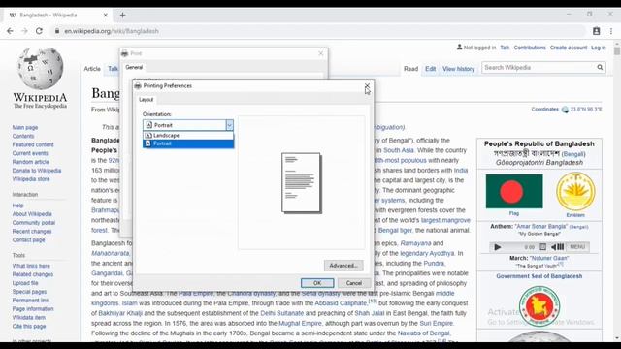Open the Delhi Sultanate article link

coord(281,313)
